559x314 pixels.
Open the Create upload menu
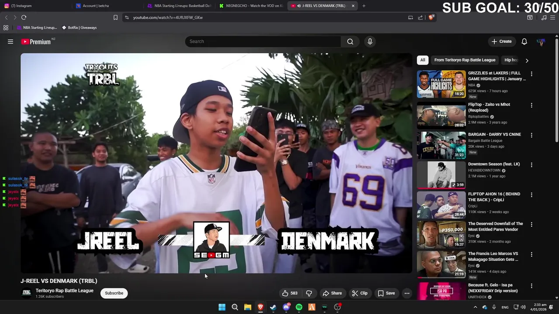coord(501,41)
